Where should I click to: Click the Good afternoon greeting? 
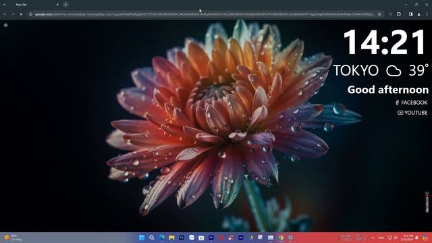point(388,90)
